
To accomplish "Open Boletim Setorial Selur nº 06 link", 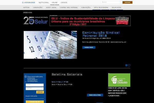I will click(62, 84).
